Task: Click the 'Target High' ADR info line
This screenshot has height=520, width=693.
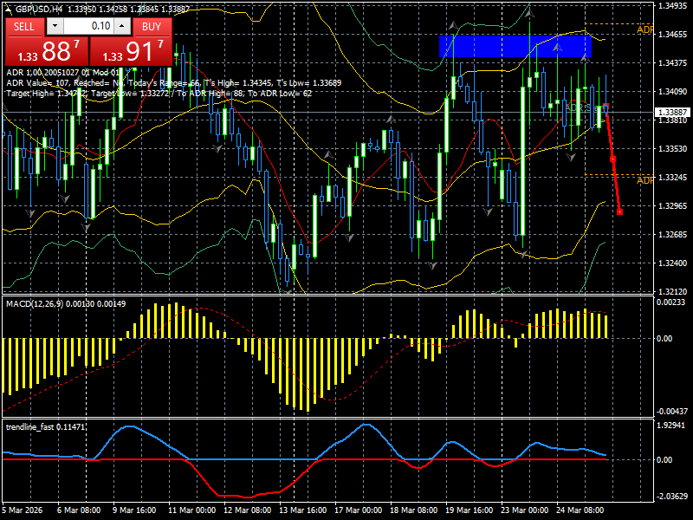Action: 159,94
